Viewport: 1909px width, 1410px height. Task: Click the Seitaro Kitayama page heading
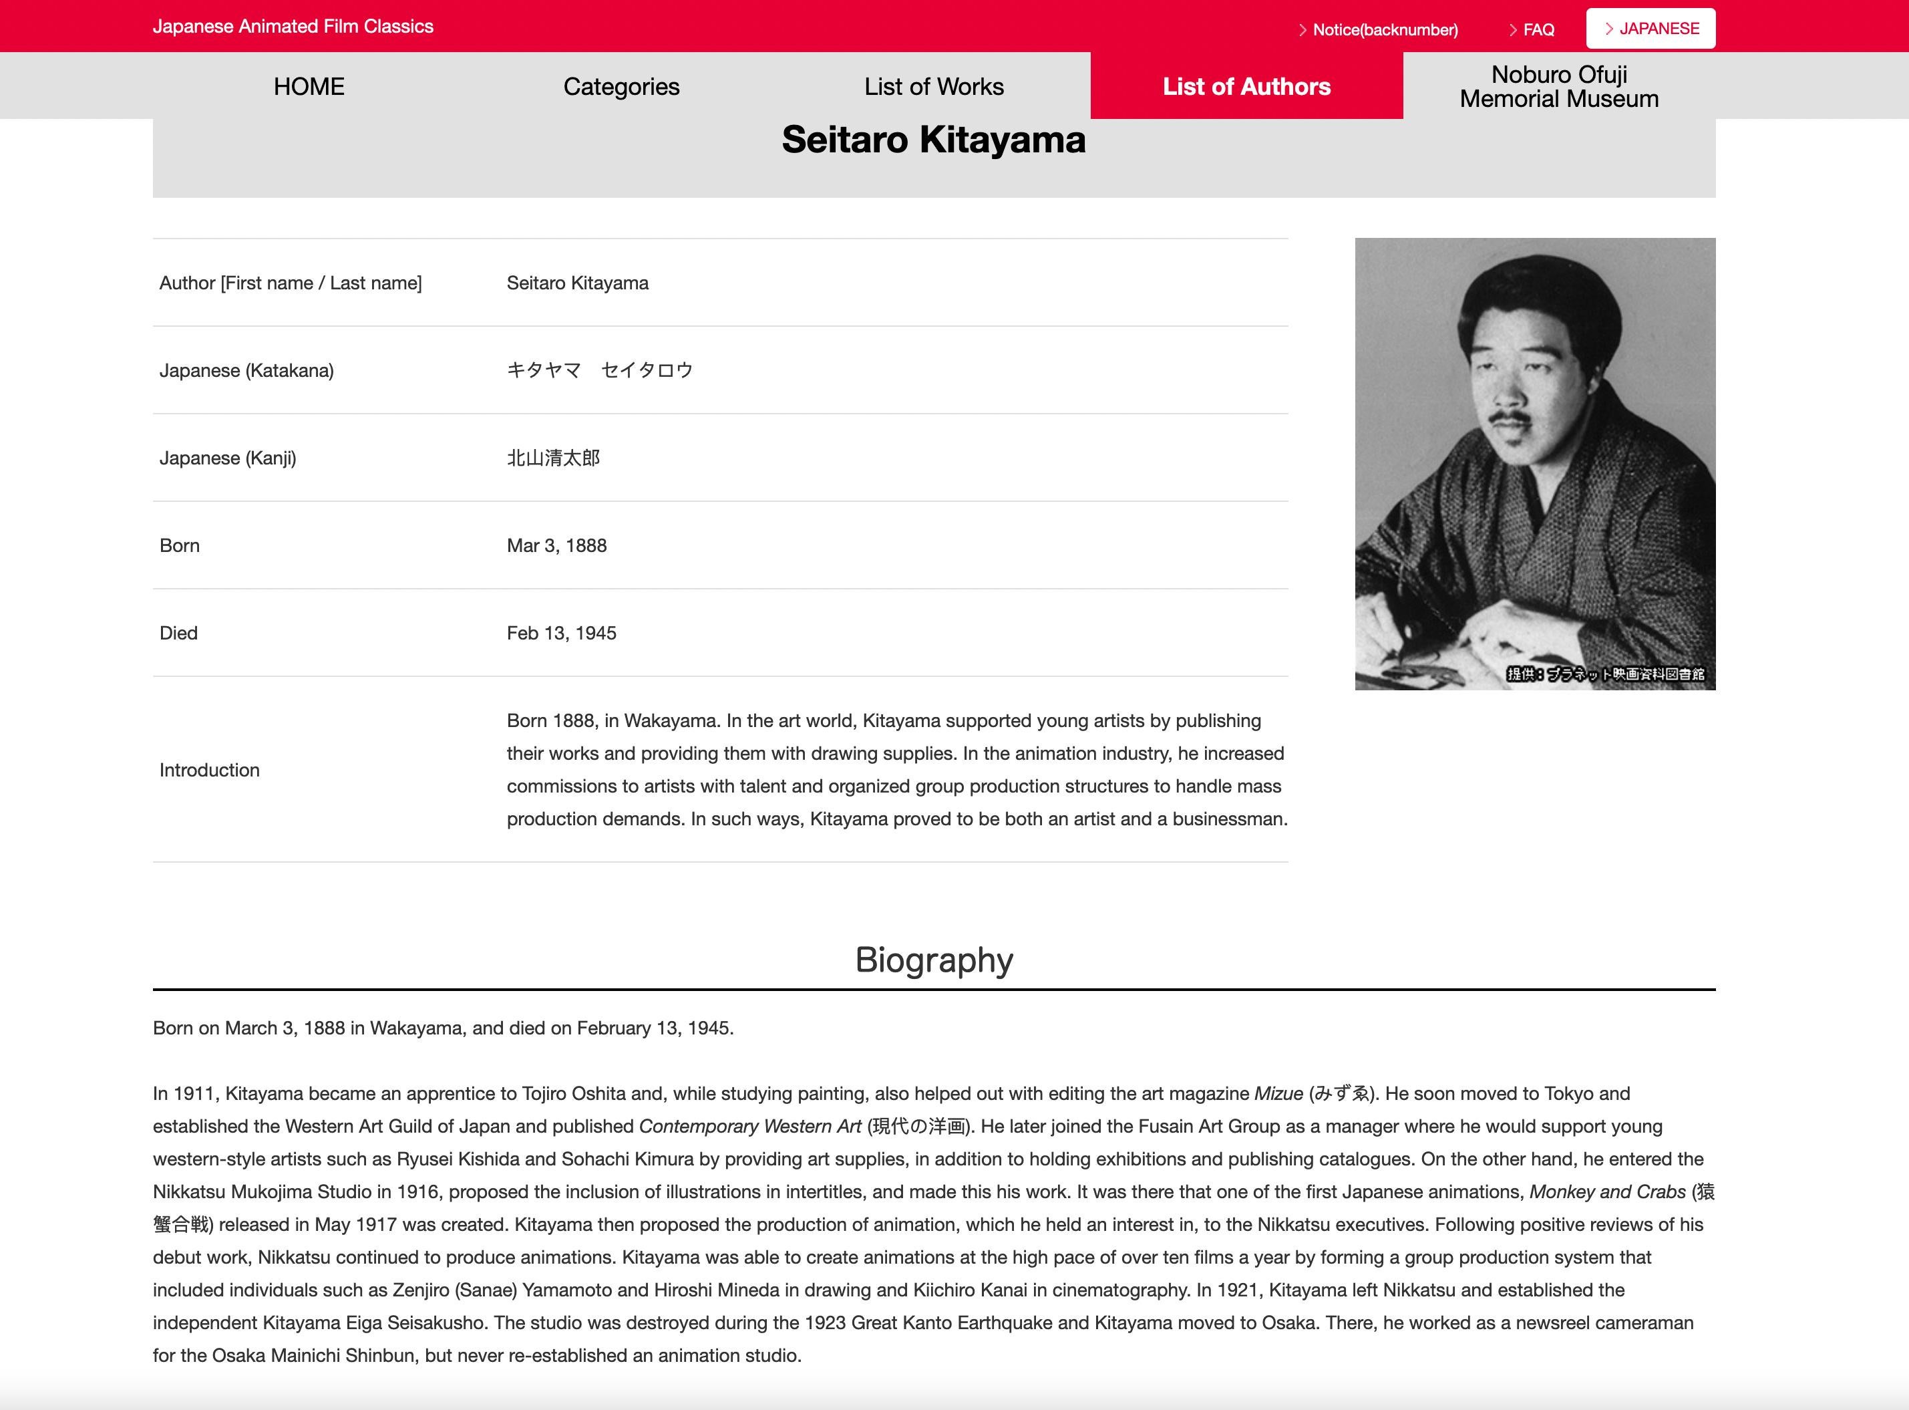coord(933,140)
